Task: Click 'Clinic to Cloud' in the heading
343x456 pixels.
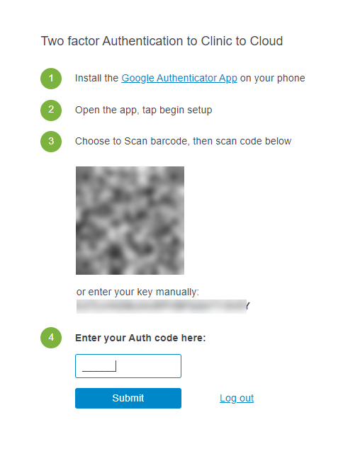Action: click(x=242, y=41)
